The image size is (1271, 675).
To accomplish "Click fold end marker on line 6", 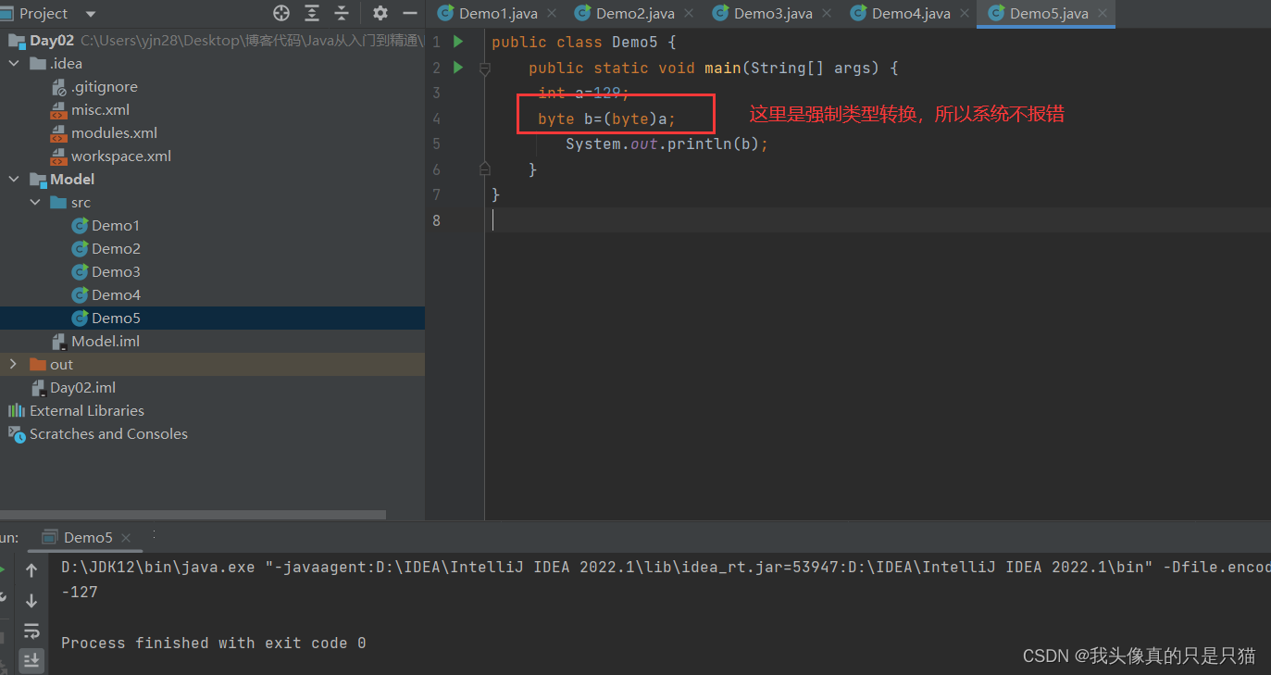I will [484, 169].
